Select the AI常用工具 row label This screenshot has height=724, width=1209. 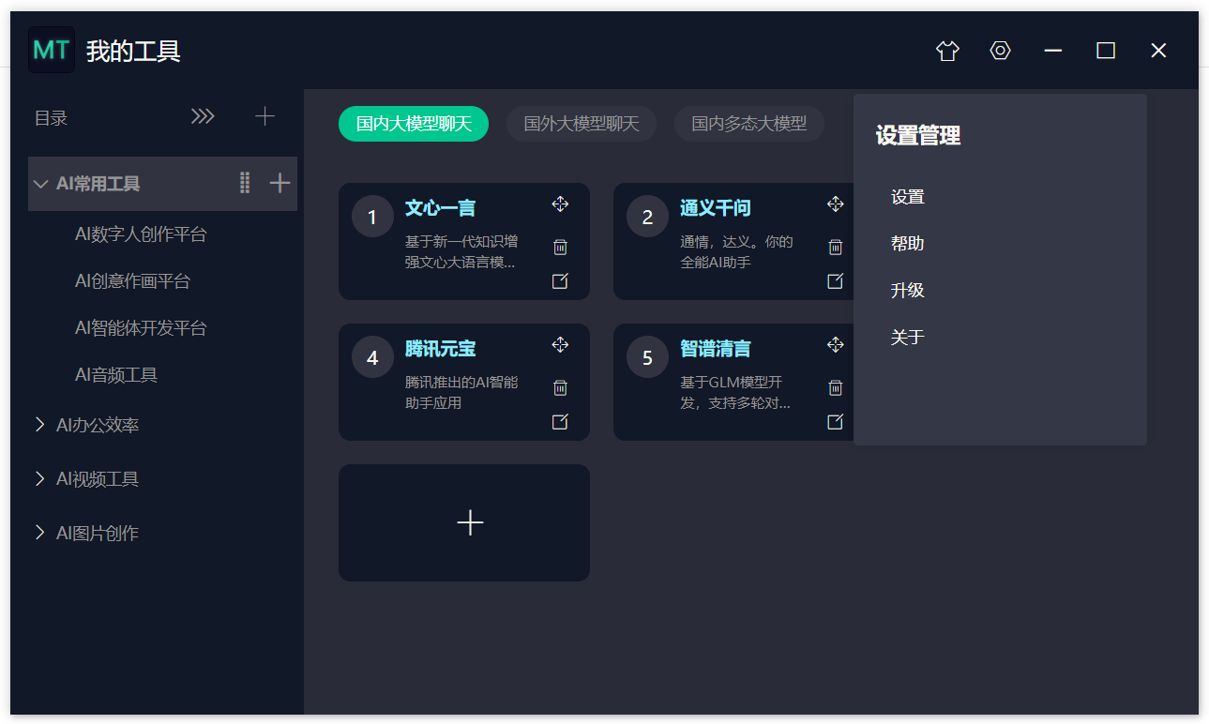click(98, 184)
